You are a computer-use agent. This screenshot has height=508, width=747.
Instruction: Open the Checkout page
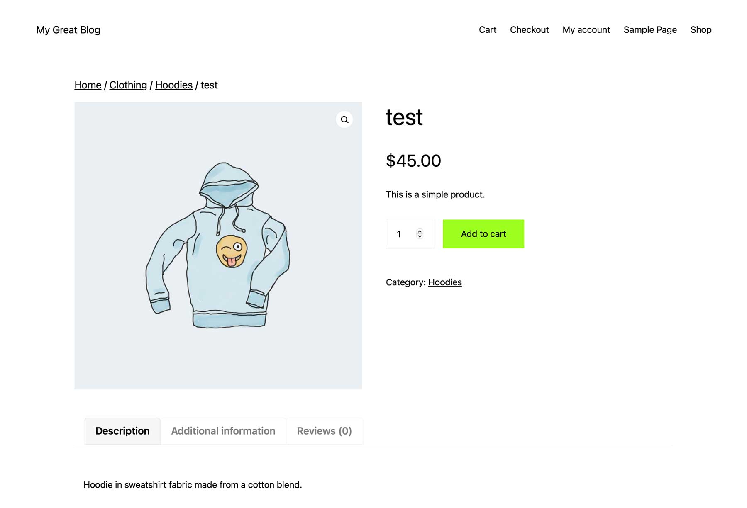[x=530, y=29]
